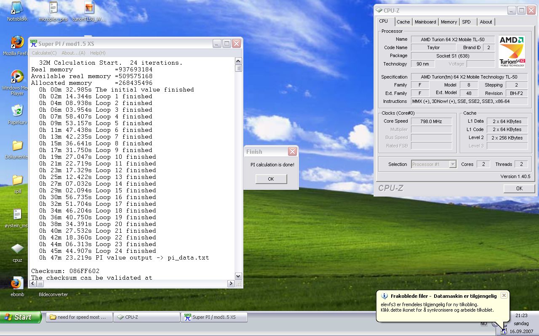
Task: Click the Core Speed value 798.0 MHz
Action: [431, 121]
